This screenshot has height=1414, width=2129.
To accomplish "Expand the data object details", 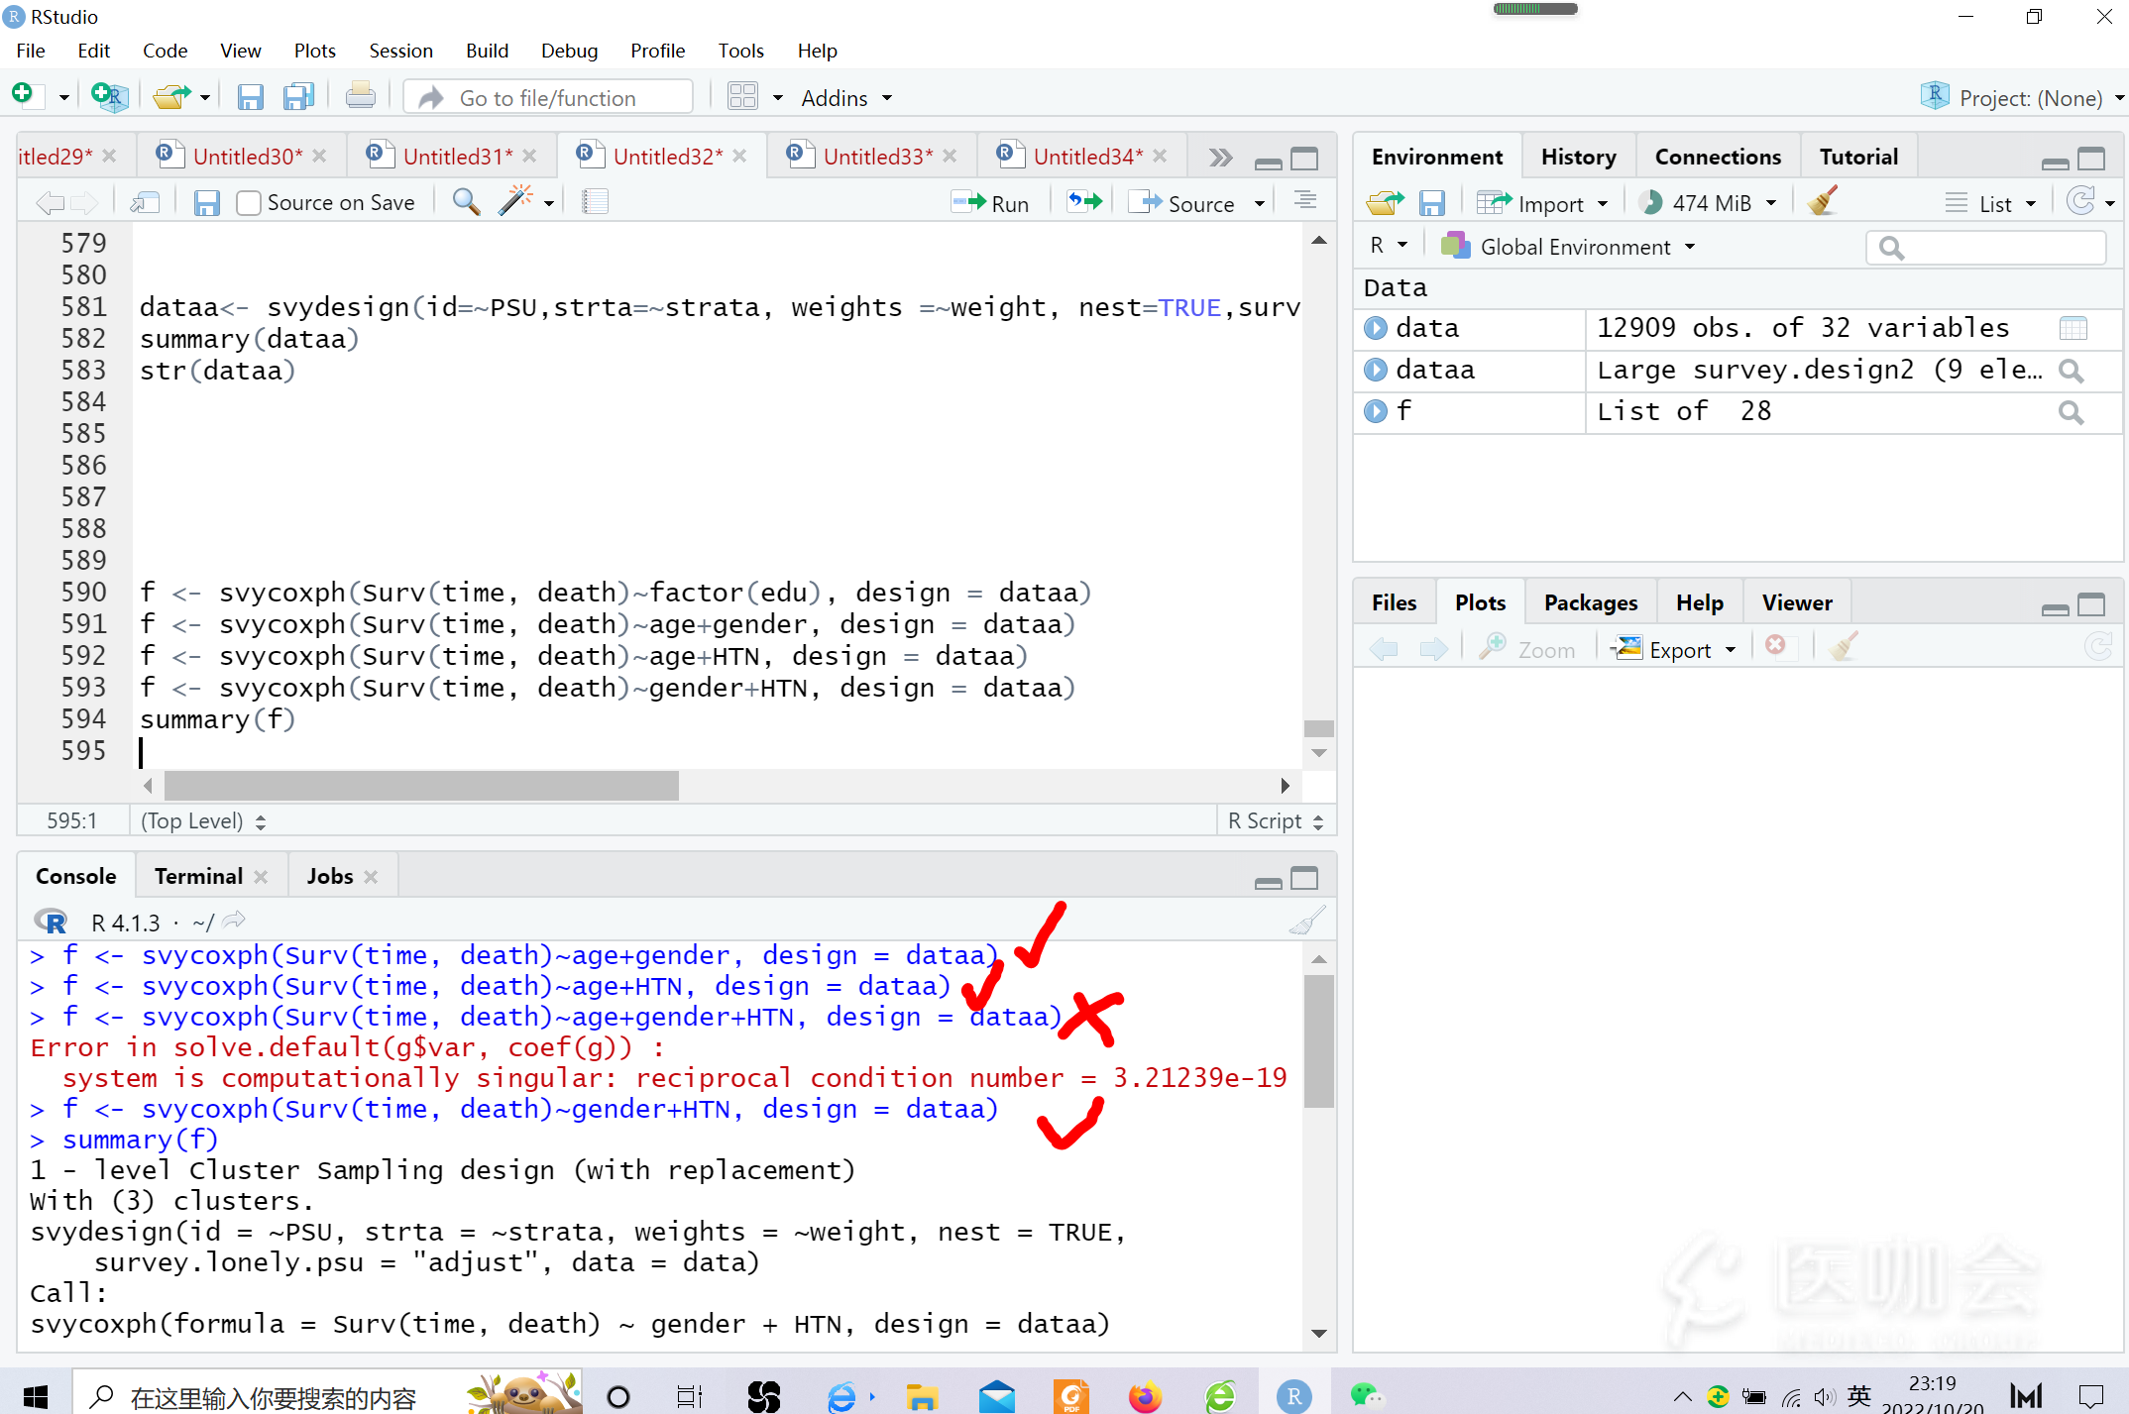I will tap(1376, 328).
